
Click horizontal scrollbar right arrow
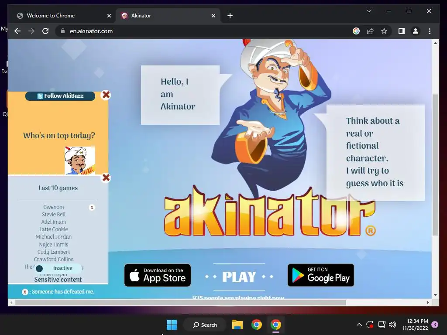coord(428,303)
